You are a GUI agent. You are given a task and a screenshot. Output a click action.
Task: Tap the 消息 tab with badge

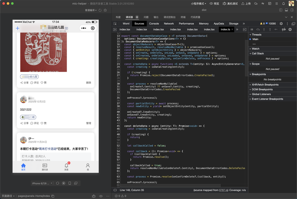[66, 167]
